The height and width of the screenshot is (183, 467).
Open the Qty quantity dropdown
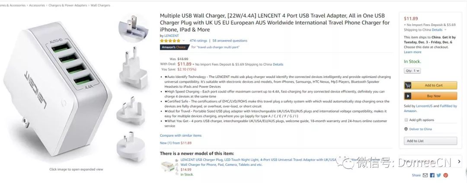click(x=412, y=71)
